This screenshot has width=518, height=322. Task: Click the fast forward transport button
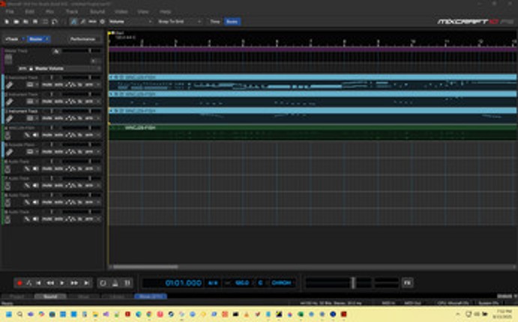click(x=74, y=283)
